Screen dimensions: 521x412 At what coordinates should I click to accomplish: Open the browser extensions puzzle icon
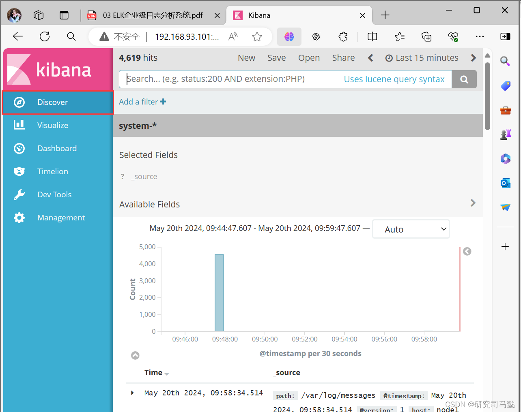point(343,37)
